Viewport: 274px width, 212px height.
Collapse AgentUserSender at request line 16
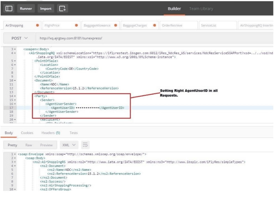click(15, 104)
